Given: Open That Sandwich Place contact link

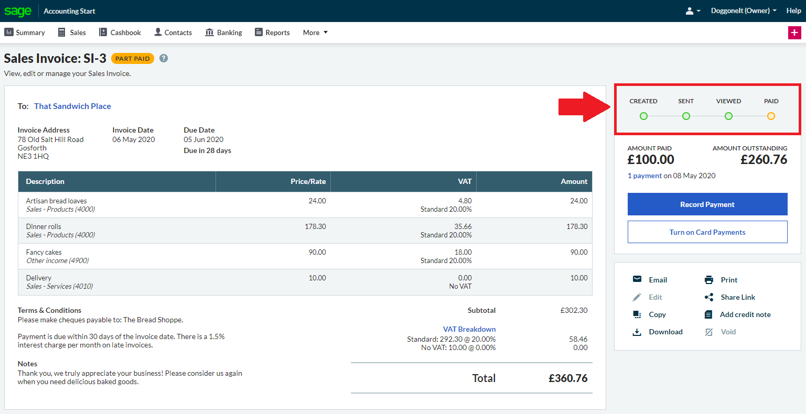Looking at the screenshot, I should [72, 106].
